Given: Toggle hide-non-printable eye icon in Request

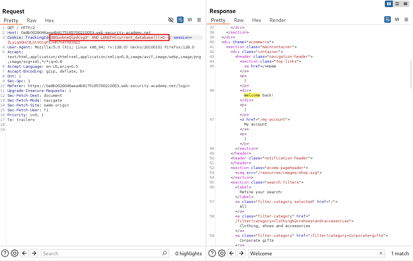Looking at the screenshot, I should pyautogui.click(x=171, y=20).
